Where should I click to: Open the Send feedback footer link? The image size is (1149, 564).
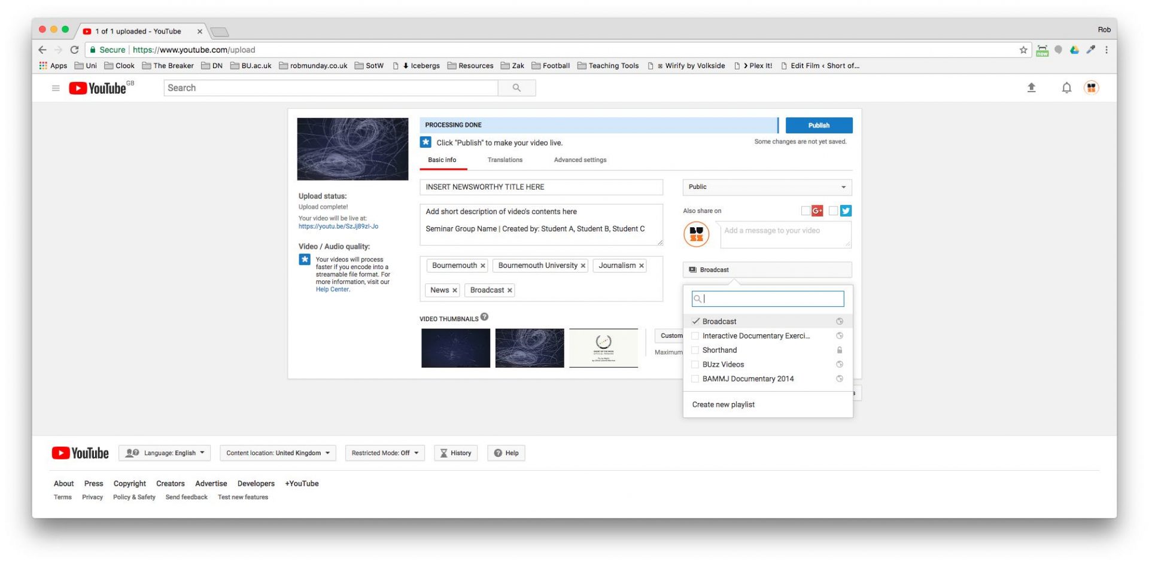pyautogui.click(x=186, y=498)
